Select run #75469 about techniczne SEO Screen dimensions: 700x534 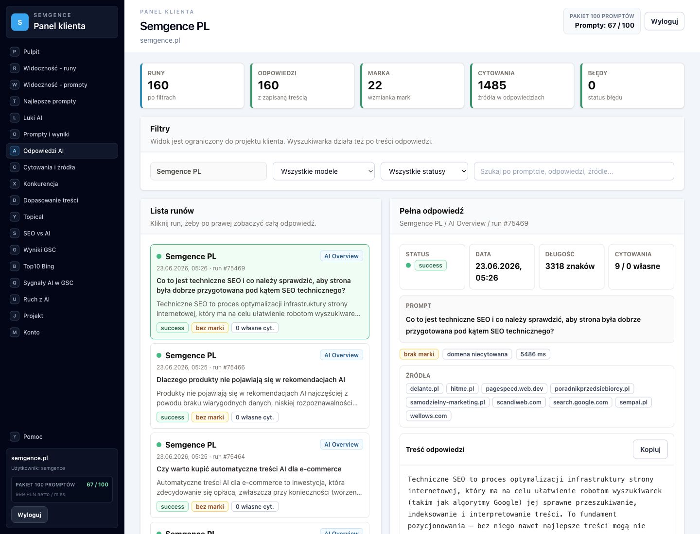click(x=260, y=292)
